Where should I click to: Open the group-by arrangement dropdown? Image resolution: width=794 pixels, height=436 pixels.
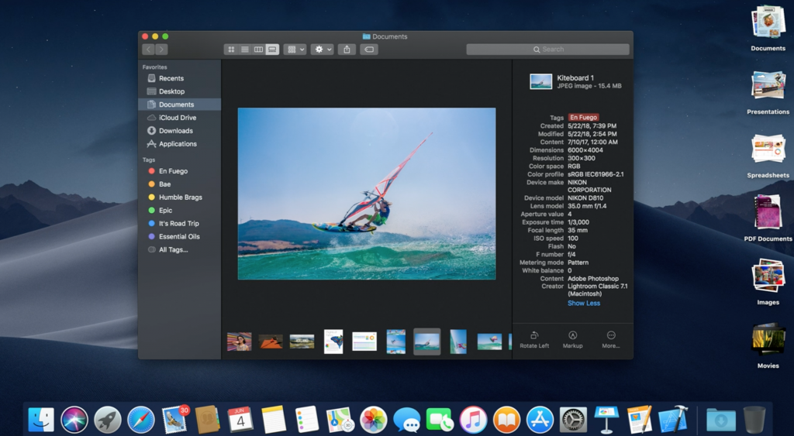295,50
